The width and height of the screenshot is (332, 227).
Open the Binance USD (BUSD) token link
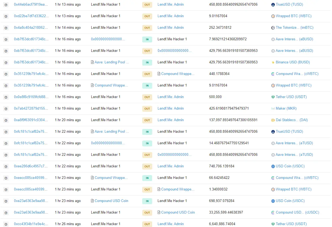pos(293,62)
